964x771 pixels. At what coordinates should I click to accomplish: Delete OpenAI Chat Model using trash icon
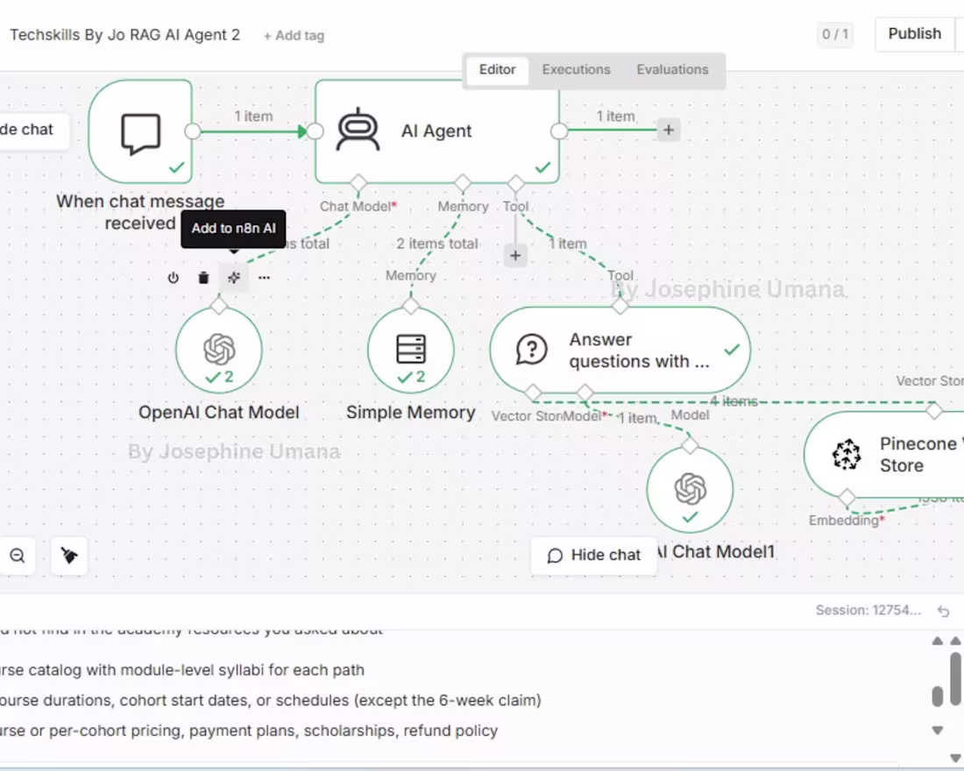click(x=203, y=278)
